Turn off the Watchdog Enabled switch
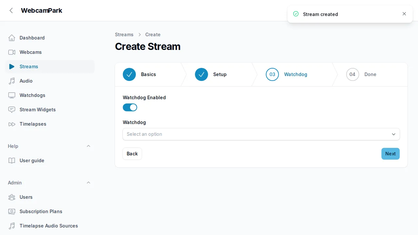The height and width of the screenshot is (235, 418). click(130, 107)
